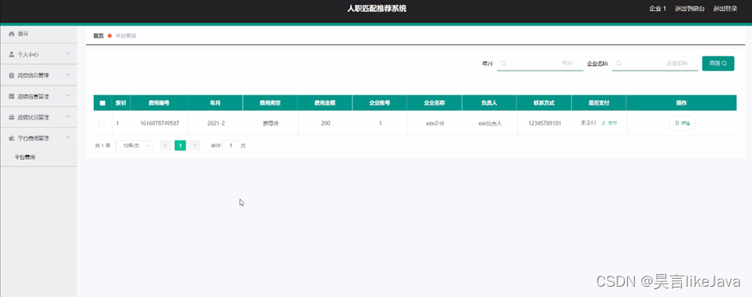
Task: Click the 查询 search button
Action: click(x=718, y=63)
